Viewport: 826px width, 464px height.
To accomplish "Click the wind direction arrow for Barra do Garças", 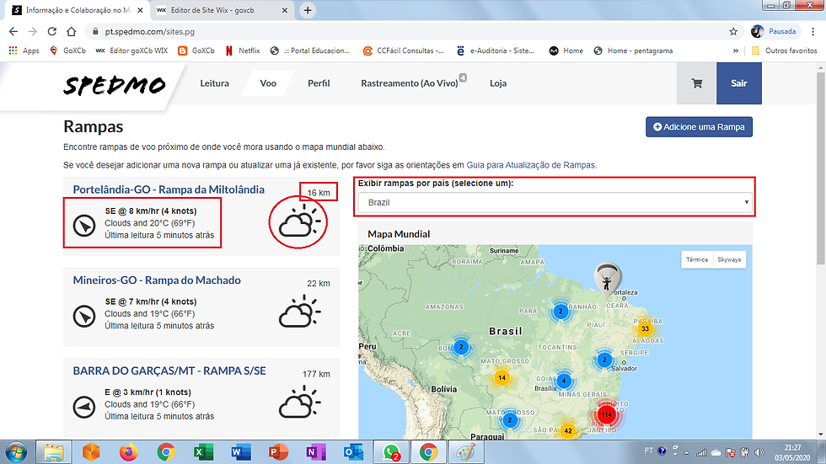I will [84, 407].
